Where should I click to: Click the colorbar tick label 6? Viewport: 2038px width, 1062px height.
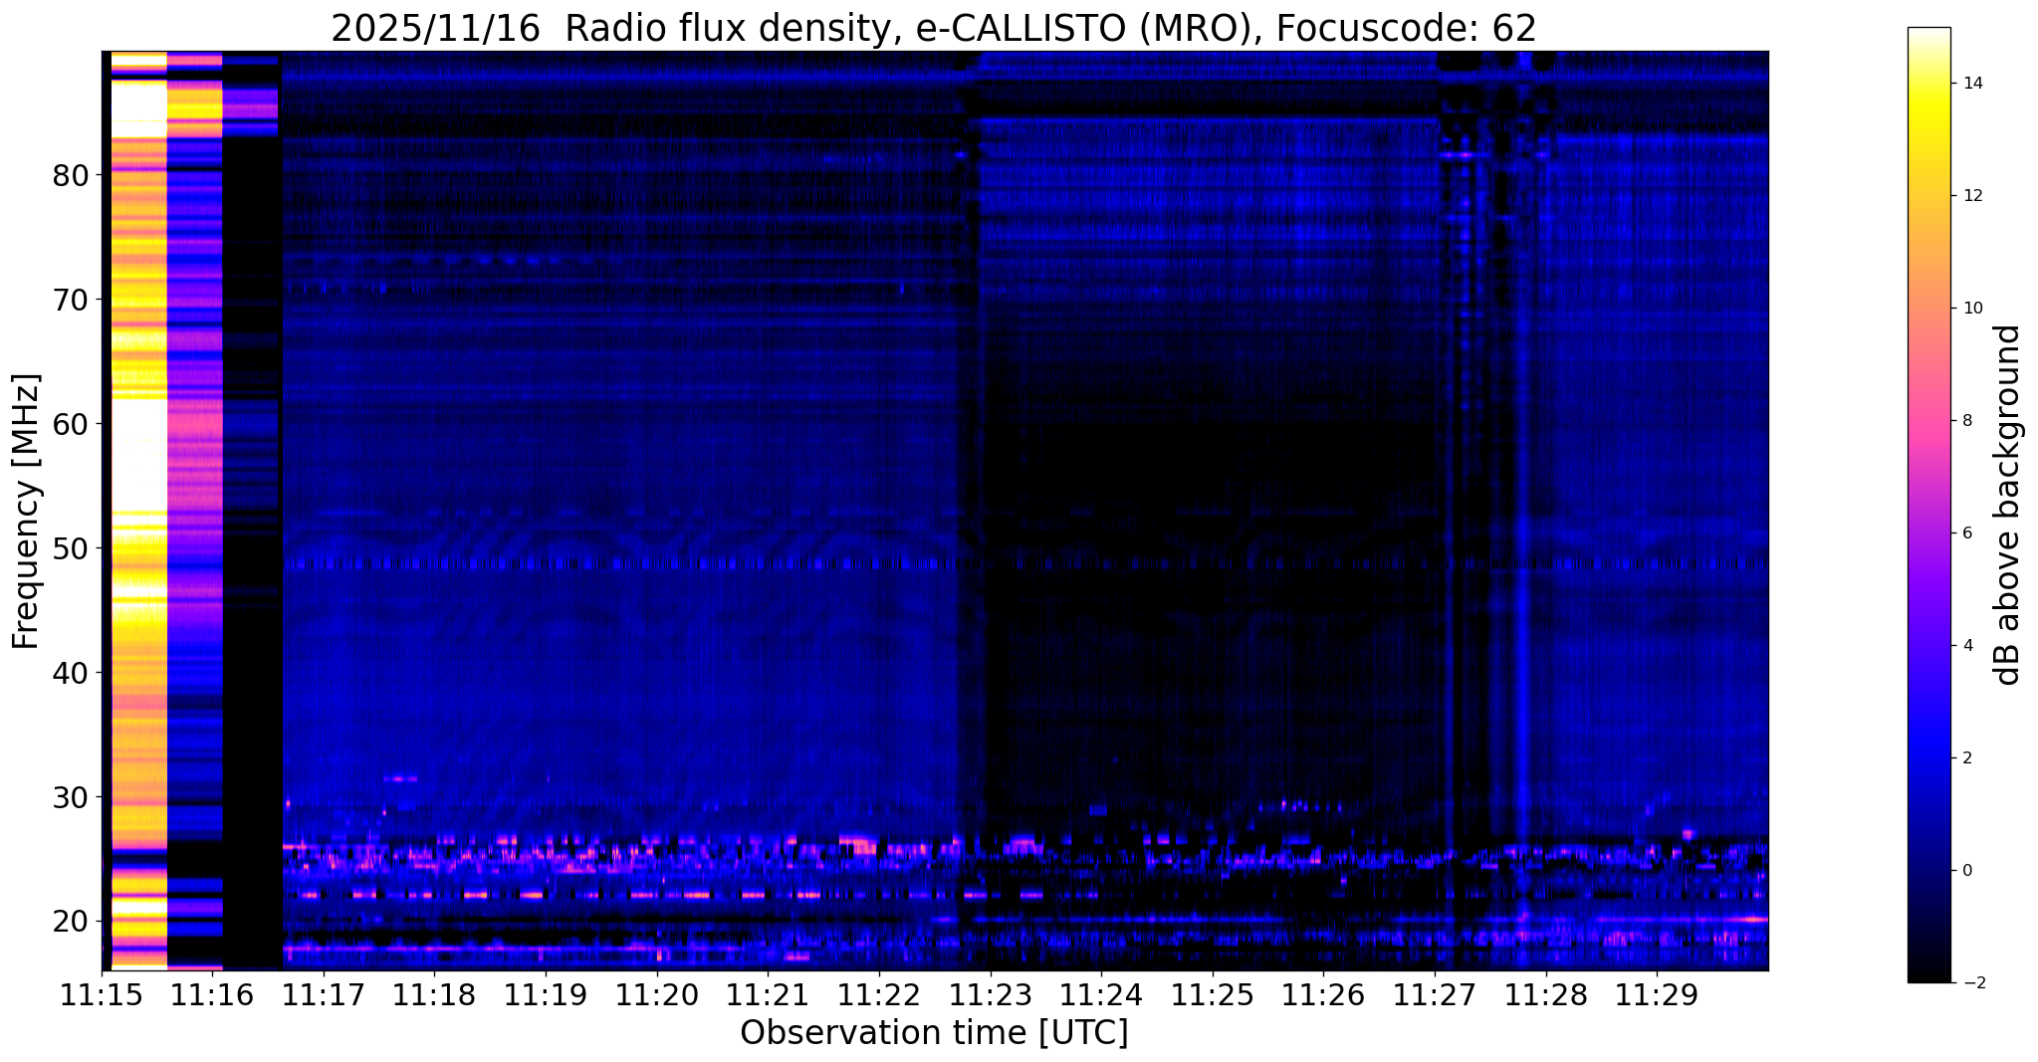point(1966,533)
